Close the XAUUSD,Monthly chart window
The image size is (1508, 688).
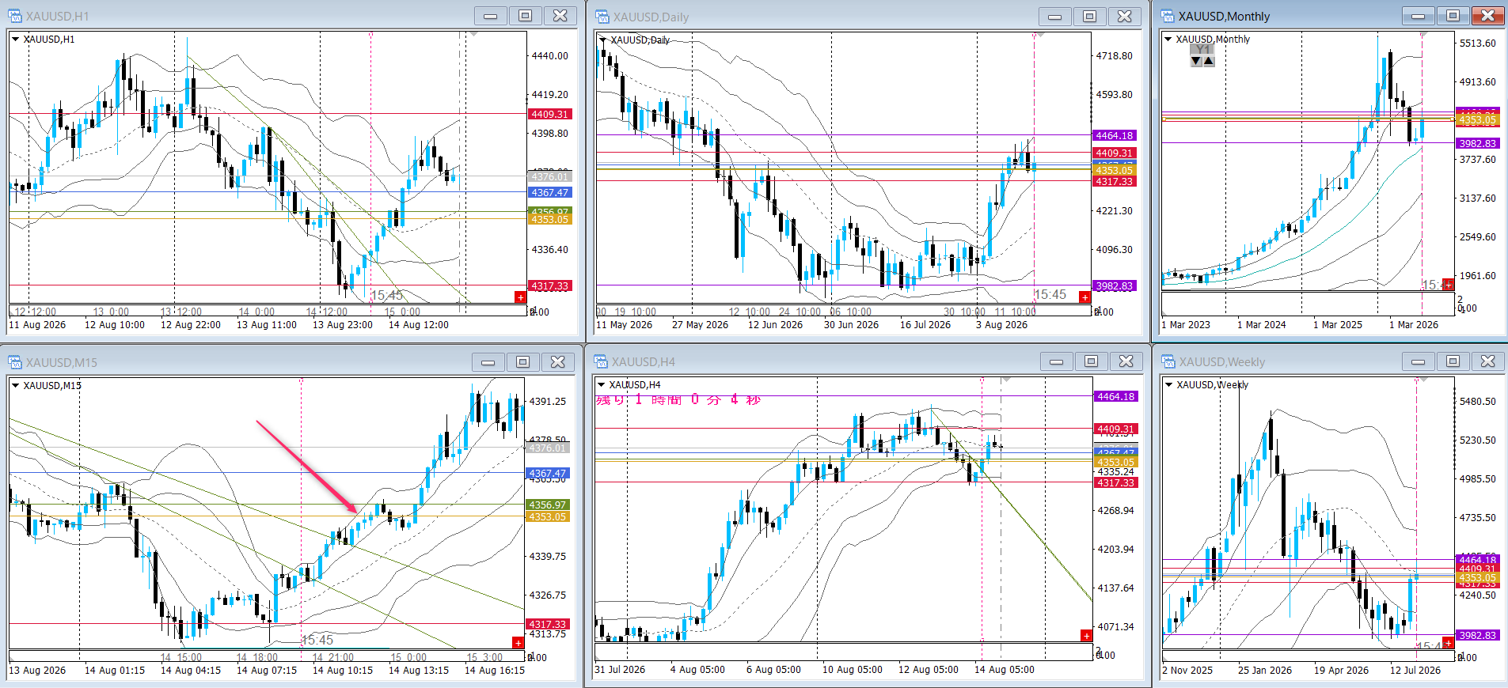[x=1488, y=16]
